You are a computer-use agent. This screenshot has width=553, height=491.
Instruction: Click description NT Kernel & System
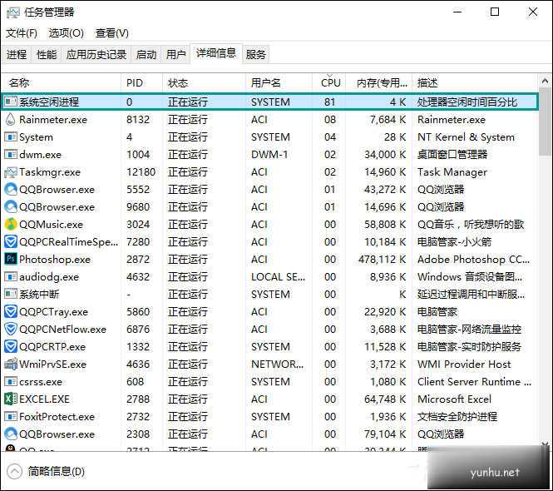pos(466,137)
